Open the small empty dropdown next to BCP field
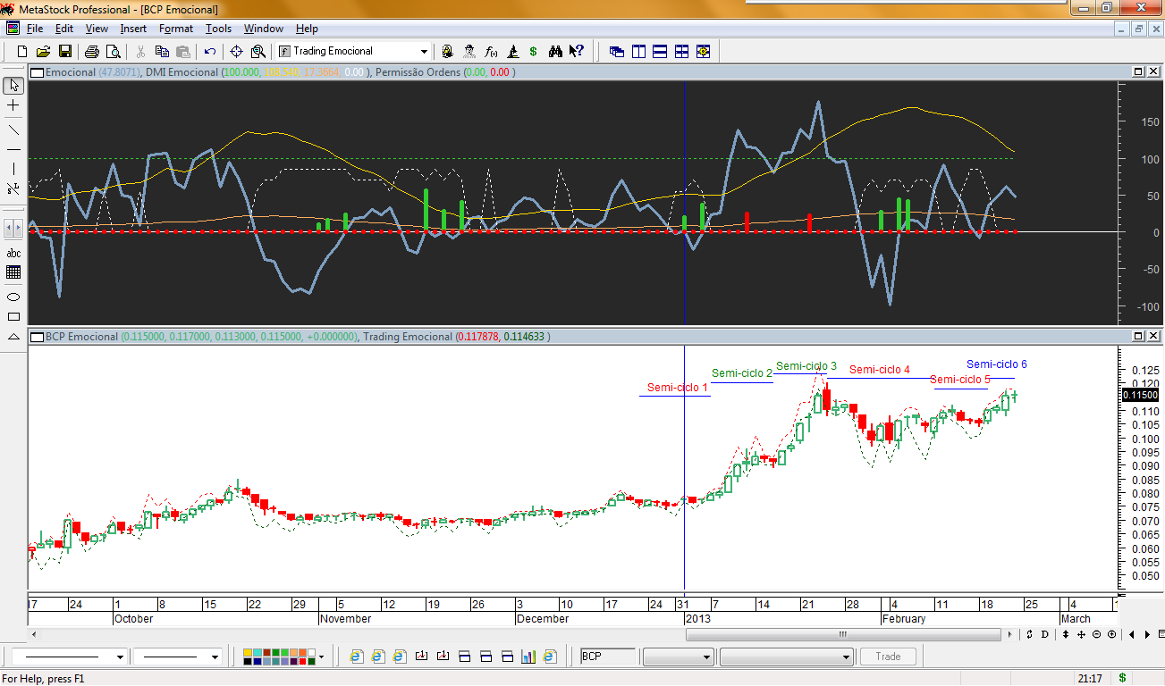This screenshot has height=686, width=1165. click(x=679, y=657)
